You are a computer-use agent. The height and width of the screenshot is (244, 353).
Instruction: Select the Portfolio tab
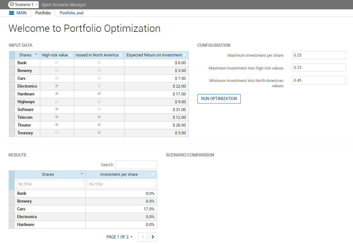[43, 13]
